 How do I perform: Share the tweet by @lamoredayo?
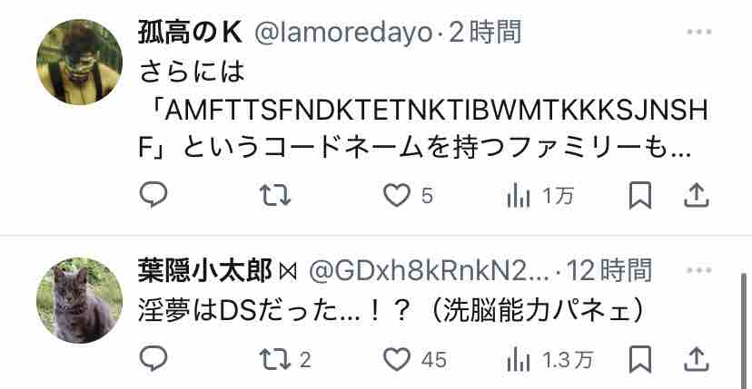(696, 196)
